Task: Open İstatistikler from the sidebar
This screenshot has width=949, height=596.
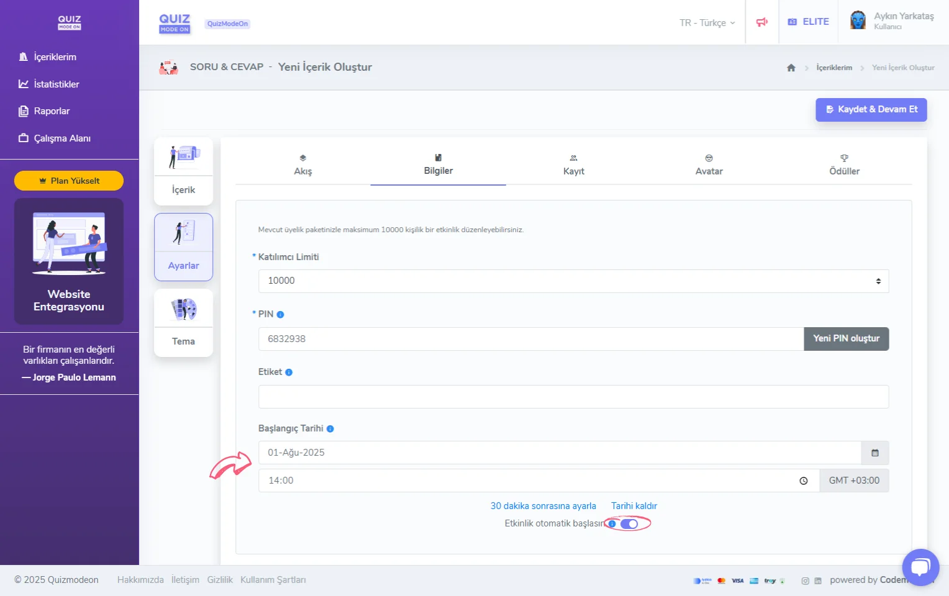Action: point(56,84)
